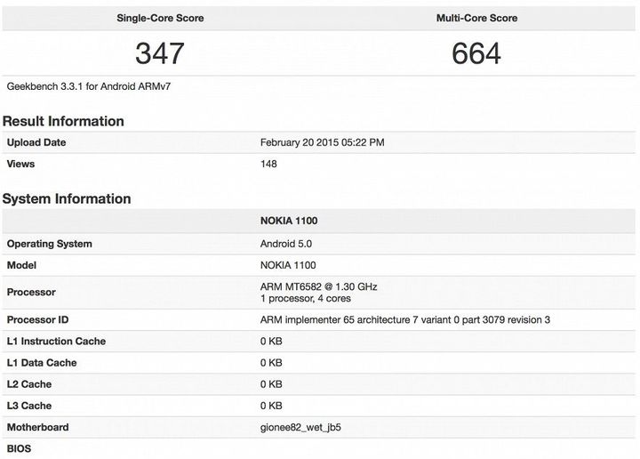This screenshot has height=459, width=640.
Task: Click the bold NOKIA 1100 table header
Action: (x=289, y=221)
